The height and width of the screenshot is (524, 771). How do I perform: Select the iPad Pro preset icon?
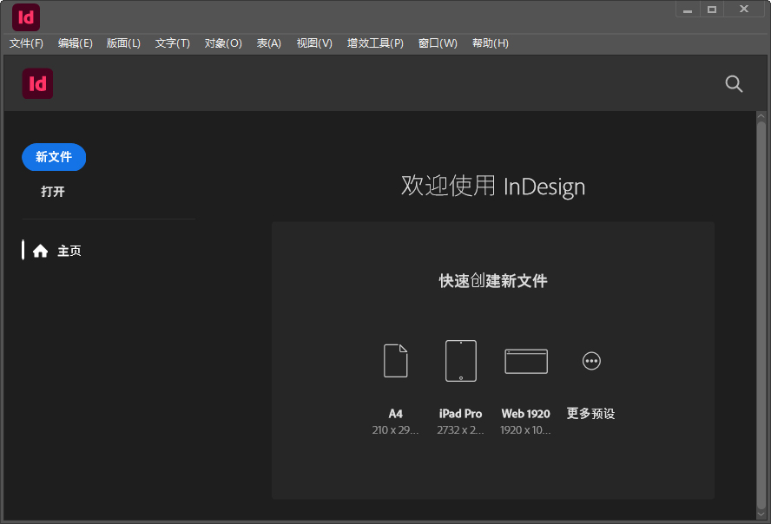click(460, 361)
